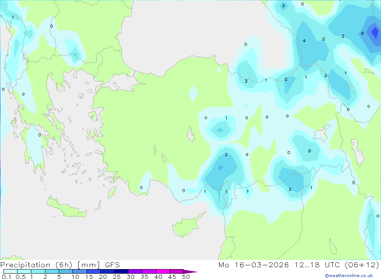The image size is (381, 279).
Task: Select the 2–5 mm legend swatch
Action: (x=52, y=271)
